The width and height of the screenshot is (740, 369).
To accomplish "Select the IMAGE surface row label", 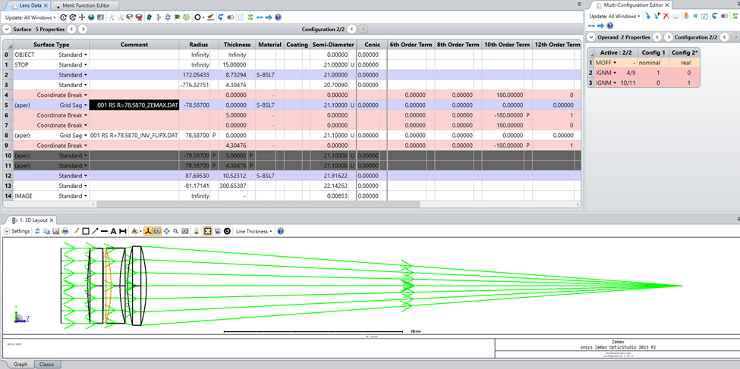I will 24,195.
